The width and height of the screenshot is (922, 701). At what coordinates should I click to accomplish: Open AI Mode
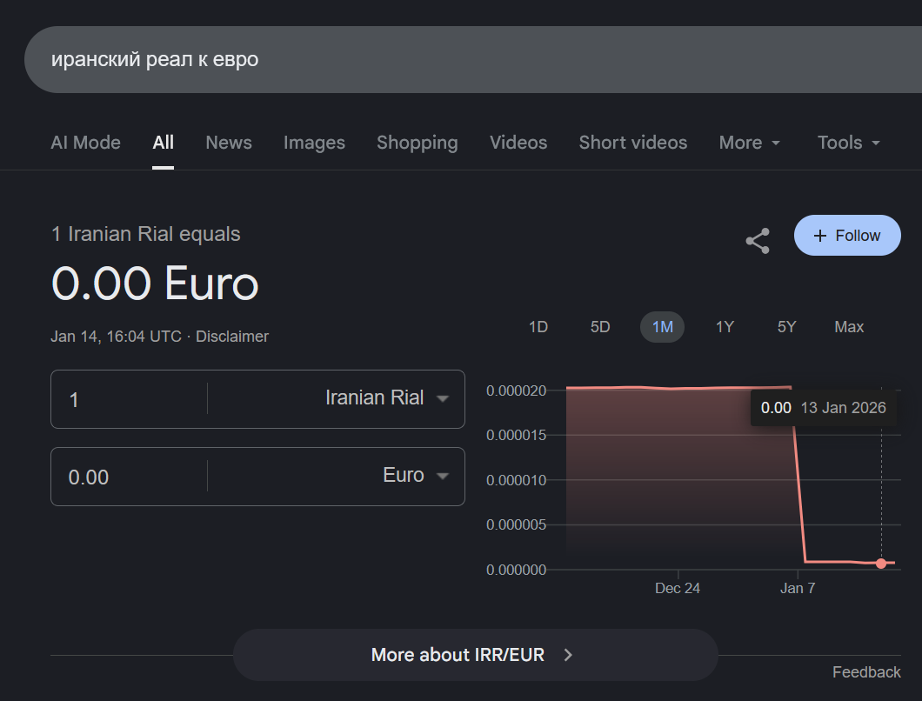(85, 143)
